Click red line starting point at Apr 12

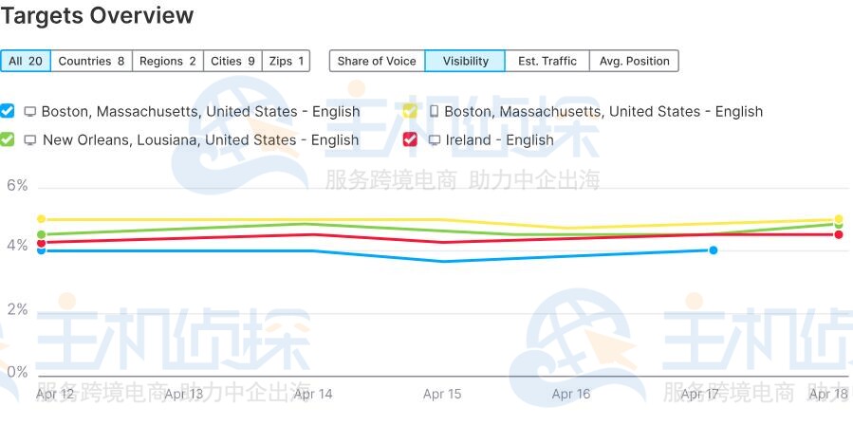pos(41,243)
